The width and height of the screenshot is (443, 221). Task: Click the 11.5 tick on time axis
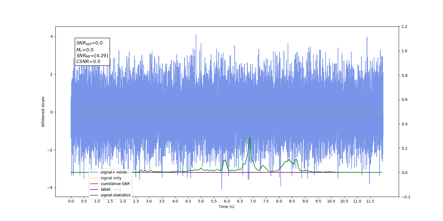click(370, 201)
